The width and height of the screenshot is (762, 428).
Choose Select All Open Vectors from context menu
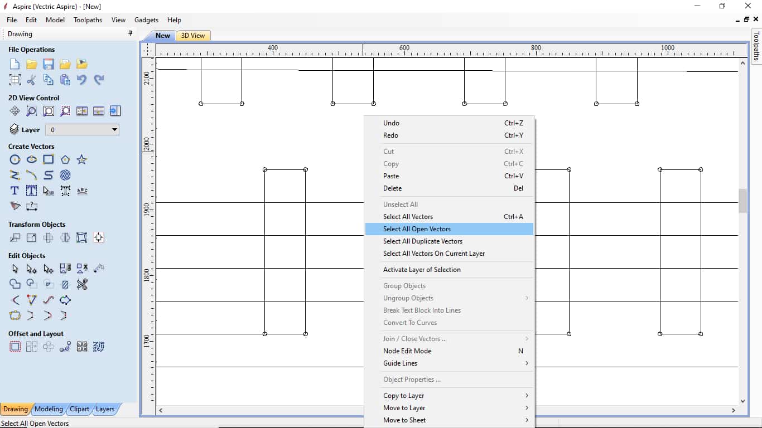click(449, 229)
